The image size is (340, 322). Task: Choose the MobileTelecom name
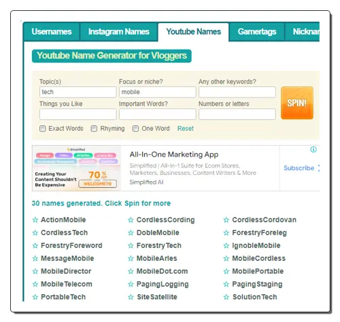click(67, 284)
